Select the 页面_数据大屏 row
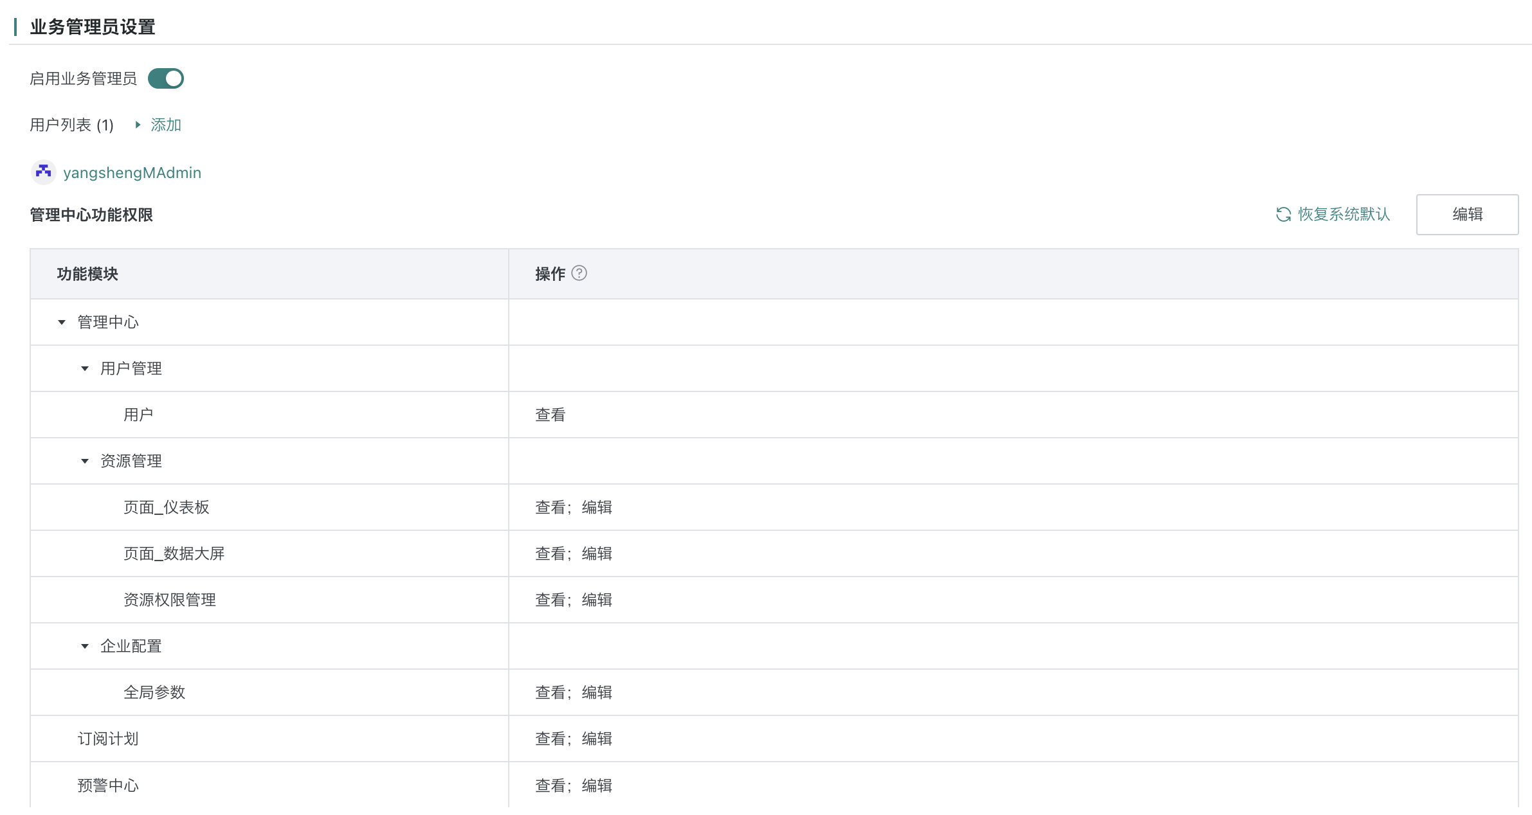 [174, 553]
